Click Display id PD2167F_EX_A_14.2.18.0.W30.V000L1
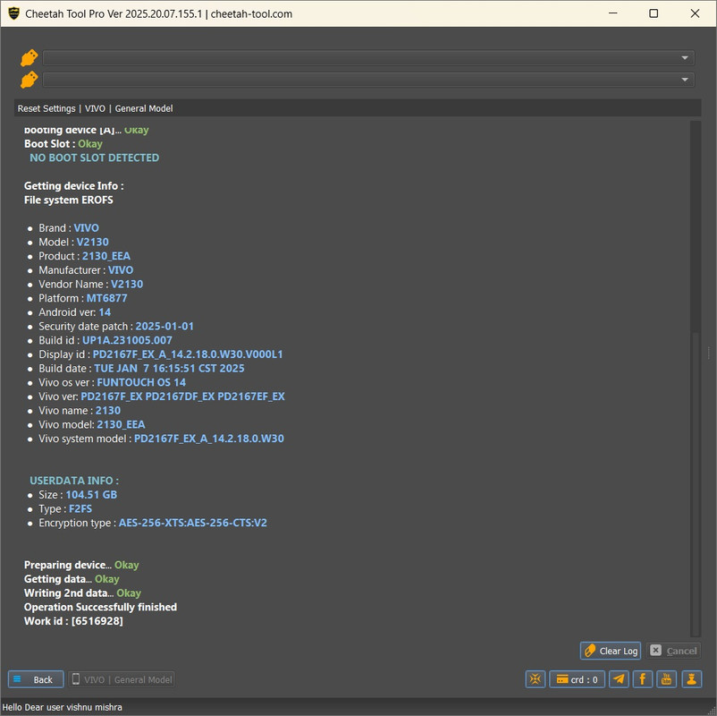The image size is (717, 716). tap(188, 354)
